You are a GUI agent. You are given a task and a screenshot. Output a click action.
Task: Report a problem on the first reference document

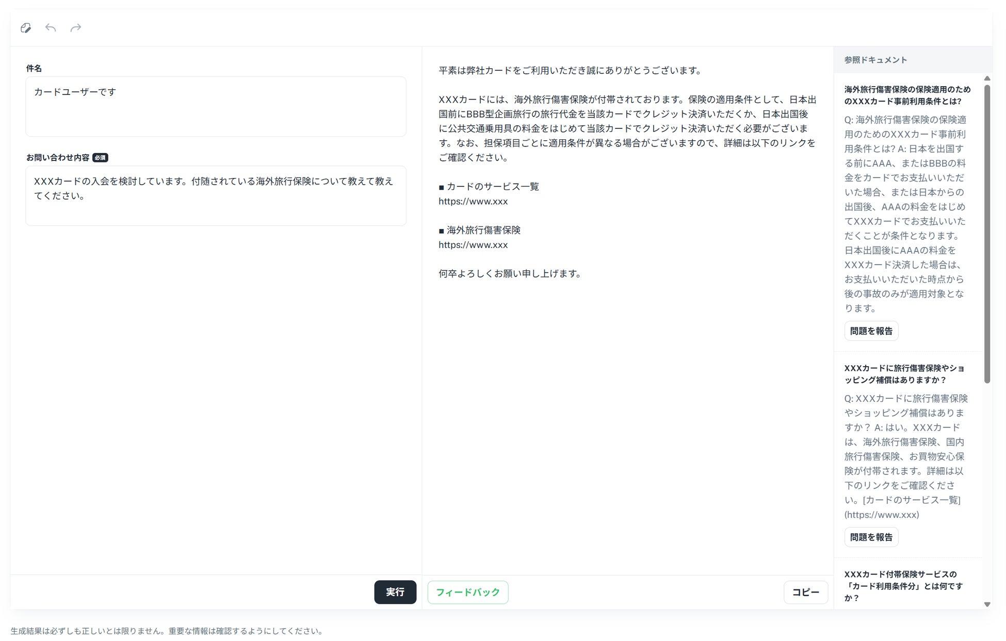[x=871, y=331]
